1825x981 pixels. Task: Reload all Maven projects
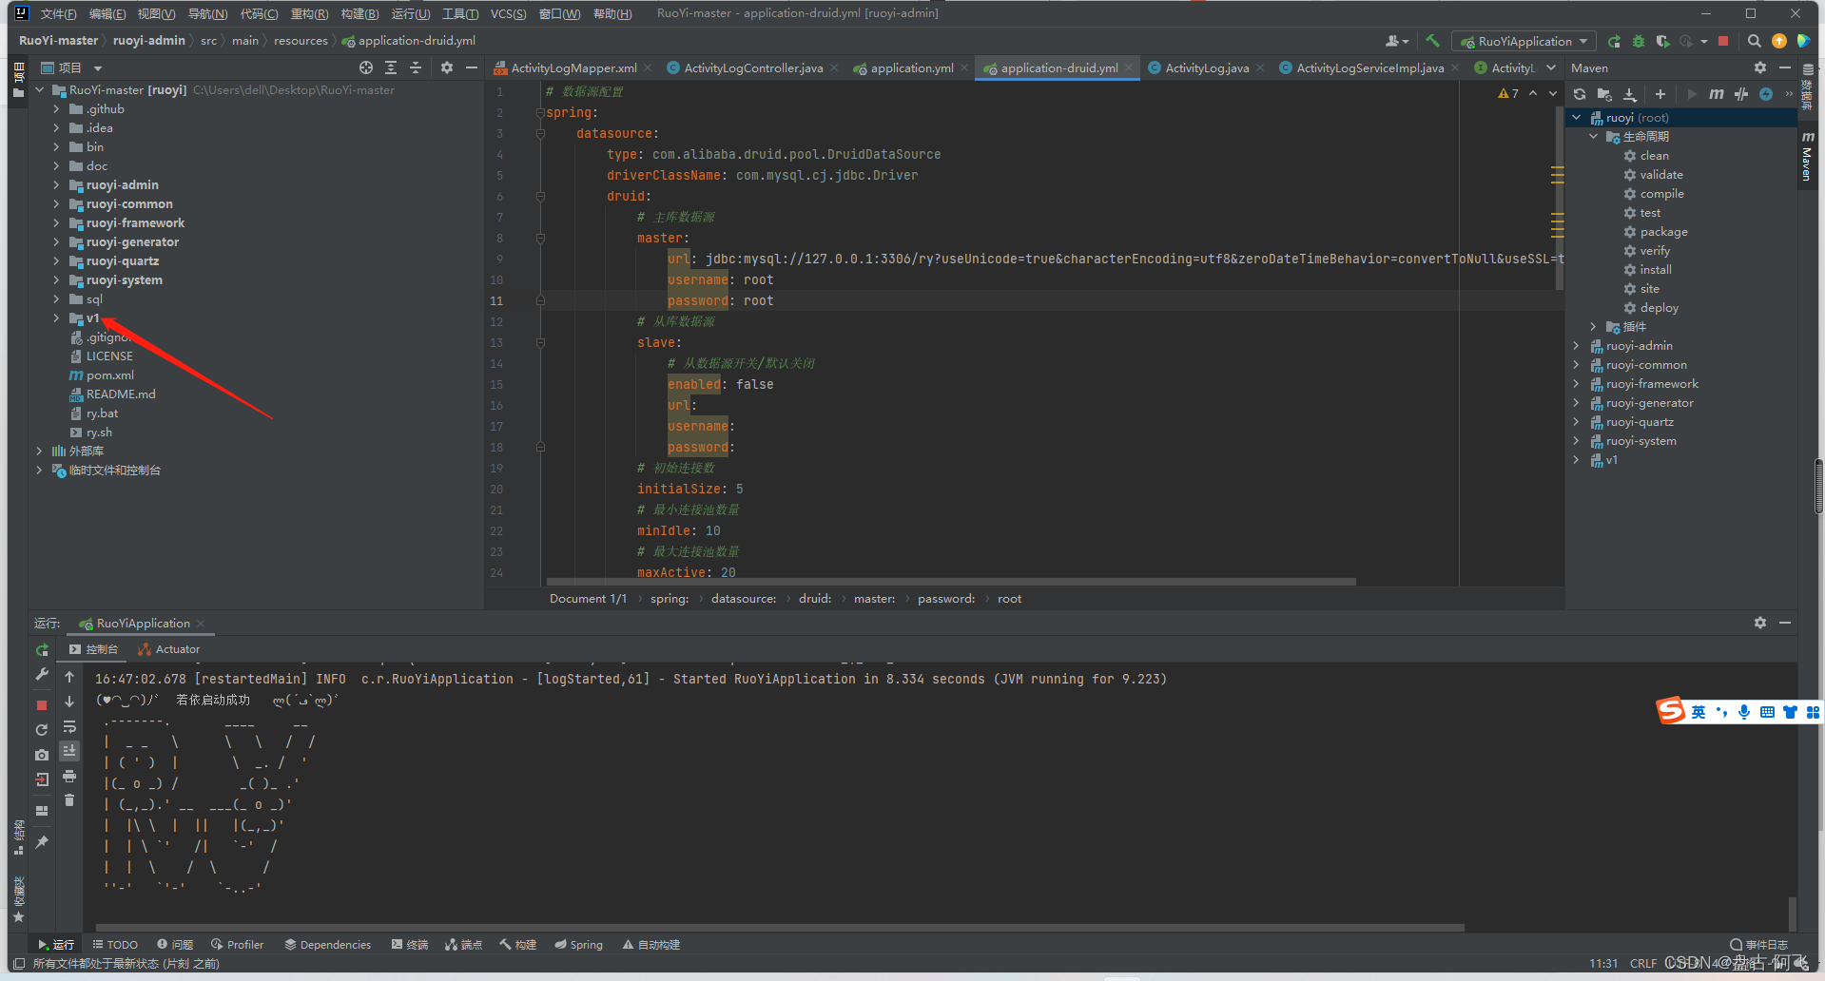point(1579,94)
